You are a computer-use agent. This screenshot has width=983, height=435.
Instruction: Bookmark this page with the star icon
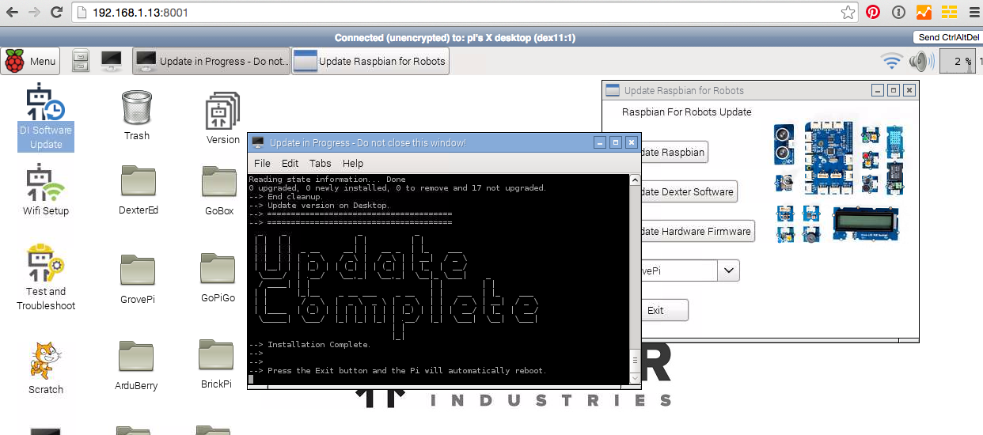[x=848, y=13]
